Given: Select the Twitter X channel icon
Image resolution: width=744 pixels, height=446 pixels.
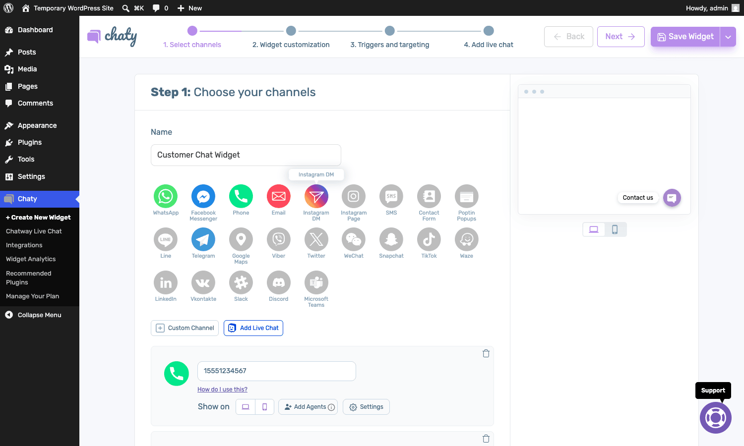Looking at the screenshot, I should pyautogui.click(x=316, y=240).
